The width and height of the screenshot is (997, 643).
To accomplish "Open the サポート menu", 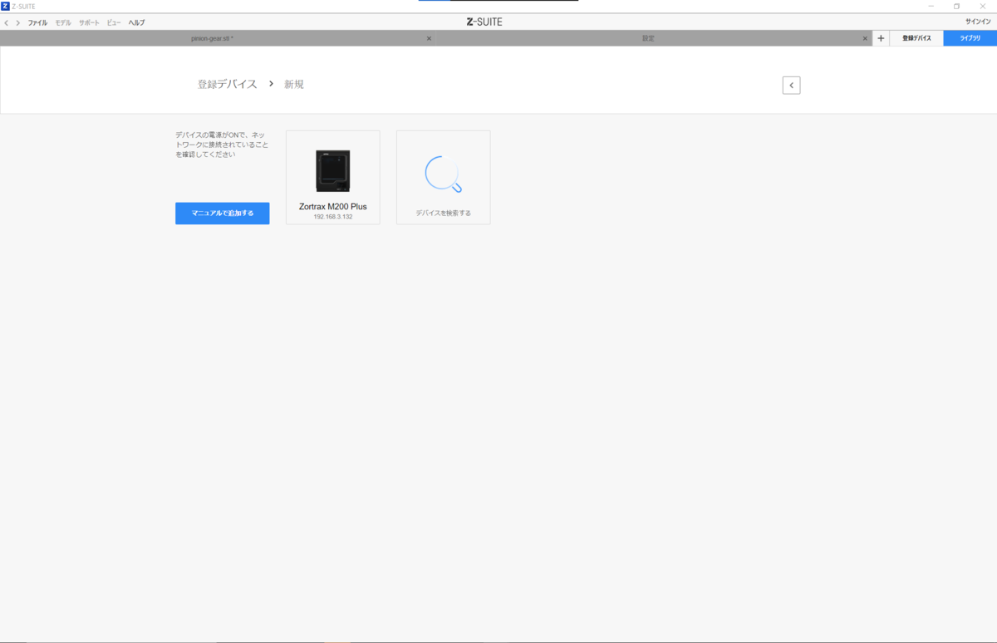I will tap(89, 22).
